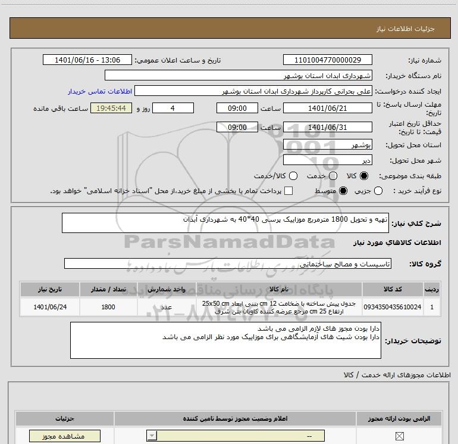Open اطلاعات تماس خریدار link
This screenshot has height=444, width=458.
pyautogui.click(x=100, y=91)
